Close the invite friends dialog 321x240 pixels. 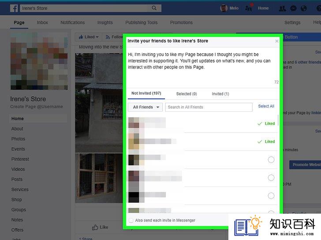[x=277, y=41]
